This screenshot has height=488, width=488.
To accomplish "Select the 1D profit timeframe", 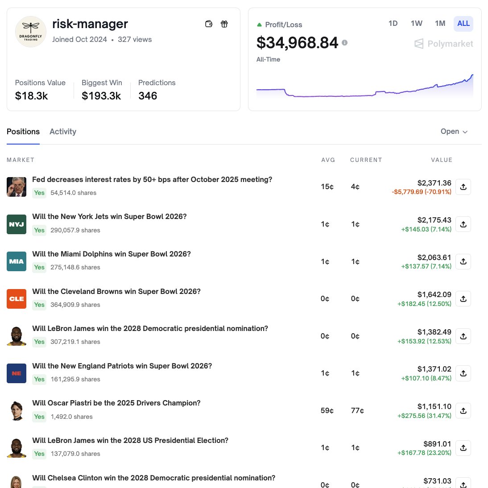I will pos(393,24).
